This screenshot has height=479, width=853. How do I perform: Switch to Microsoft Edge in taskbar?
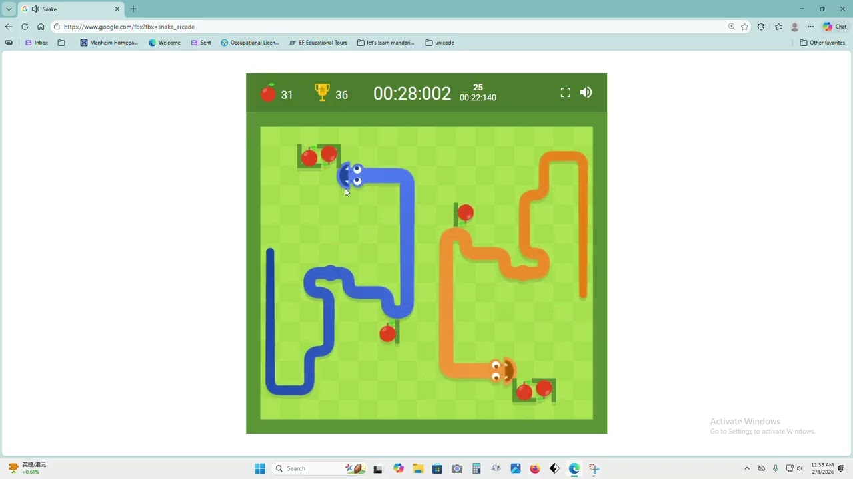tap(574, 468)
